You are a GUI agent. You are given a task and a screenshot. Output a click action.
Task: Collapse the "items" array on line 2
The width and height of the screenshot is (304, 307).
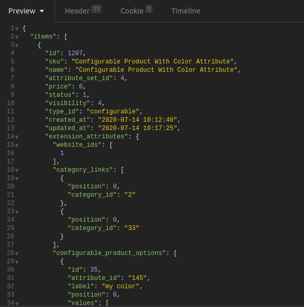click(17, 37)
